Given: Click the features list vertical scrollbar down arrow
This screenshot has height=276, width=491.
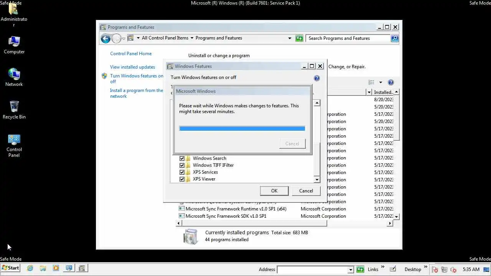Looking at the screenshot, I should click(x=317, y=179).
